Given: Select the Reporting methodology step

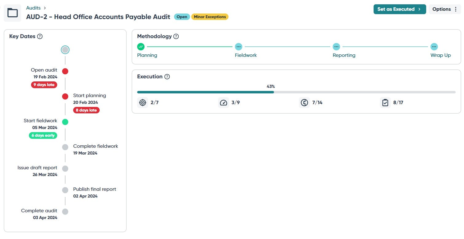Looking at the screenshot, I should point(336,47).
